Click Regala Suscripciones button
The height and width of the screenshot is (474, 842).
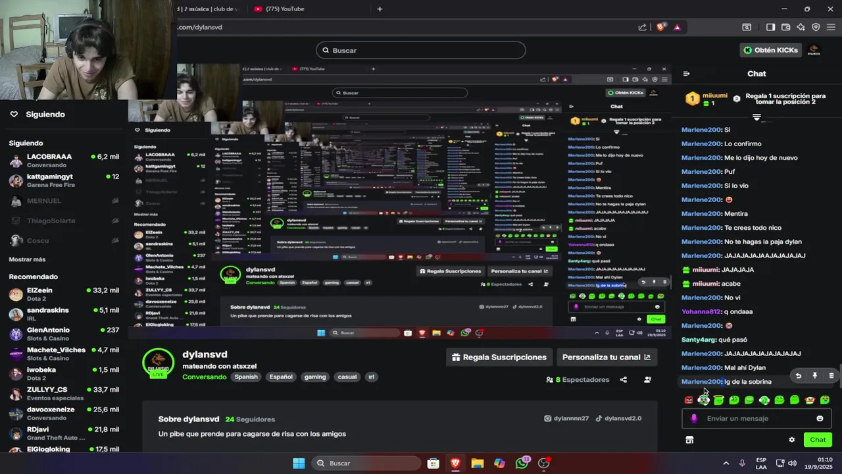tap(499, 357)
